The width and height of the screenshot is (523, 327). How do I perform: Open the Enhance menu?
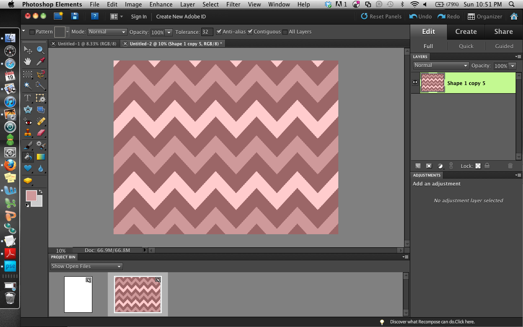[161, 4]
